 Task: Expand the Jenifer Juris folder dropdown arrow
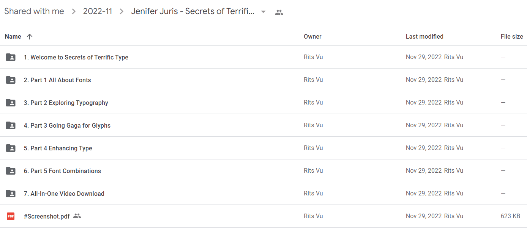pos(263,12)
